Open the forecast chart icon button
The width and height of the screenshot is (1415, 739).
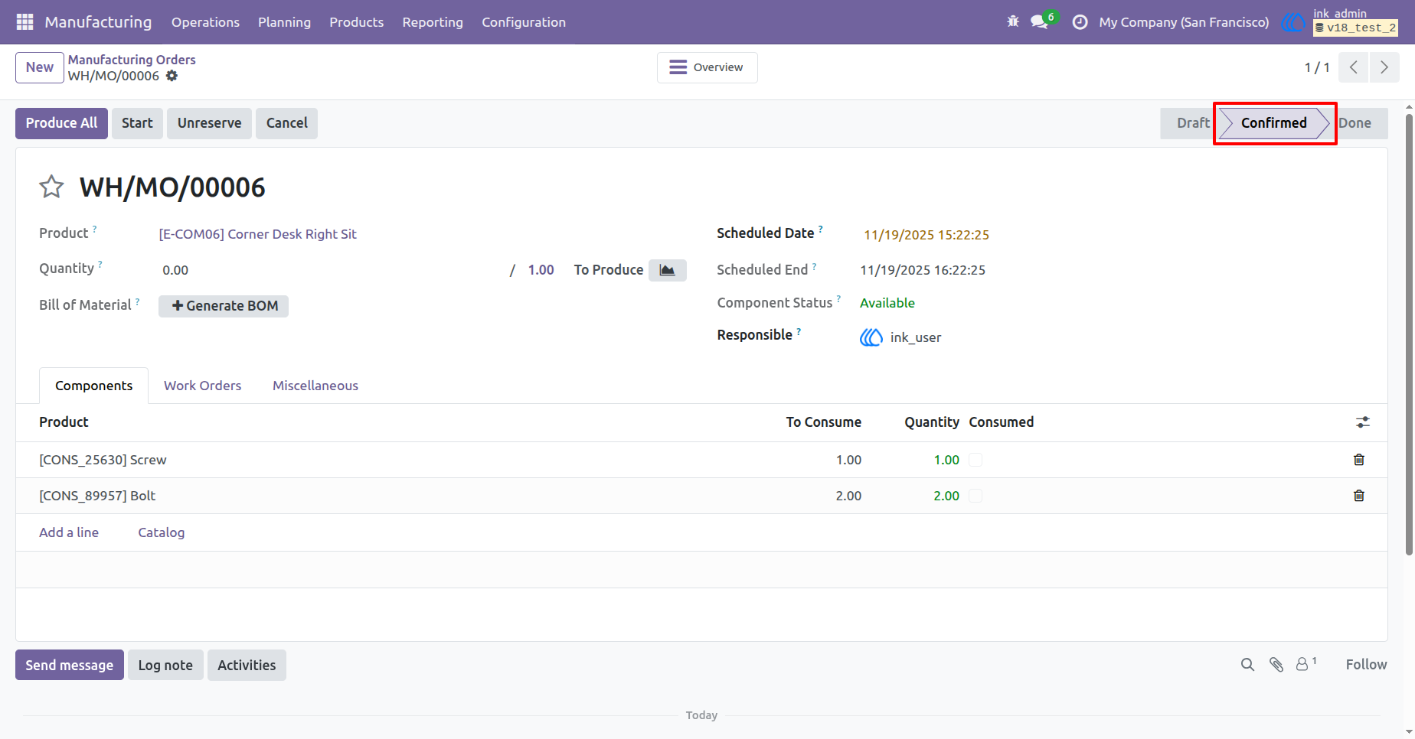tap(668, 270)
